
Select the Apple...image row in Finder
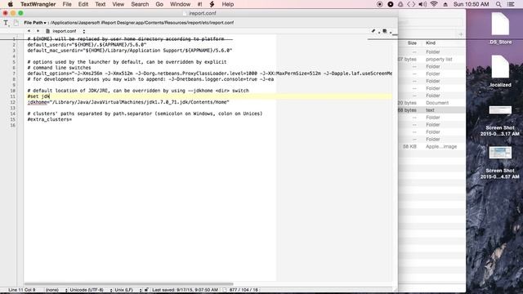pyautogui.click(x=432, y=147)
